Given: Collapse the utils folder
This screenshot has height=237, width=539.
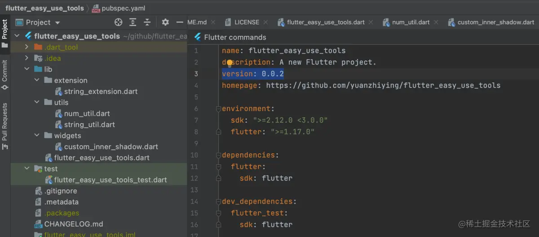Looking at the screenshot, I should point(37,102).
